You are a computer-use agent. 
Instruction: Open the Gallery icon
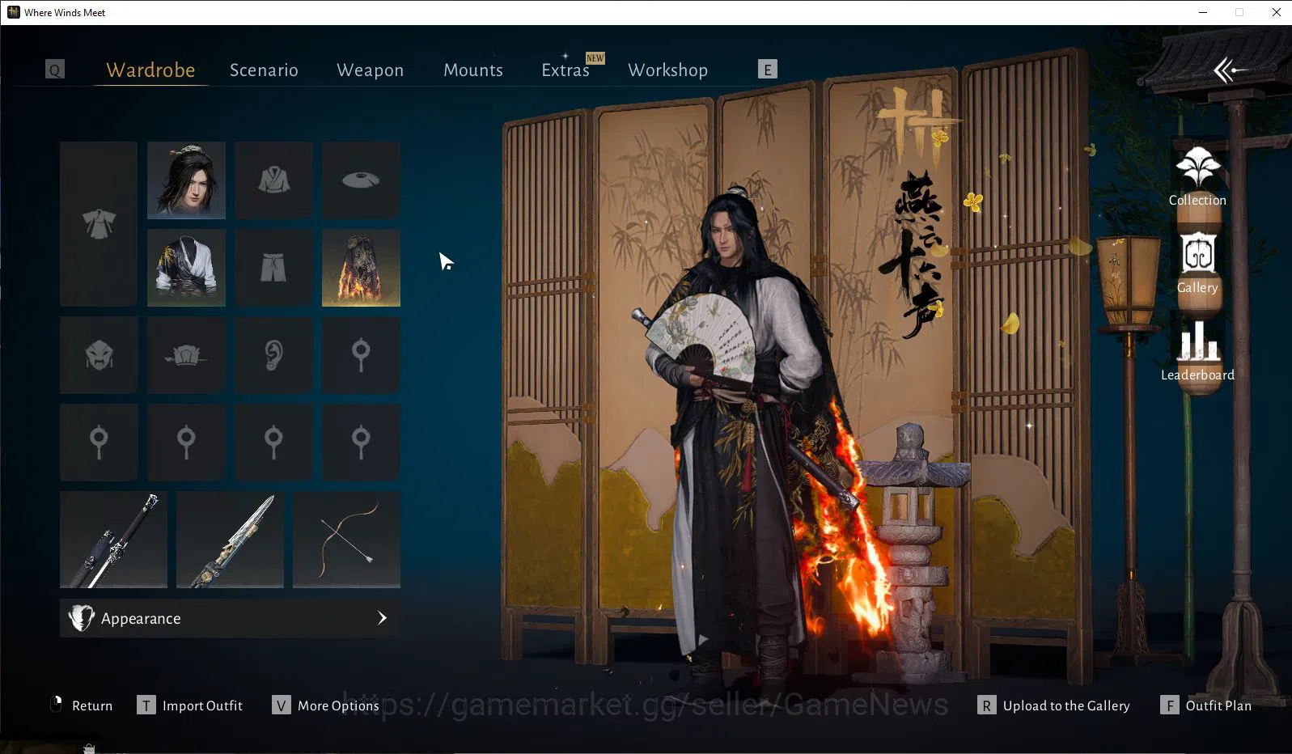1197,255
